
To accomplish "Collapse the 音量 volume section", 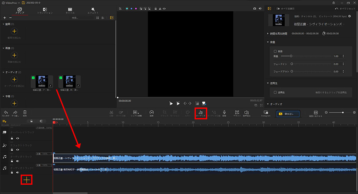I will [x=268, y=42].
